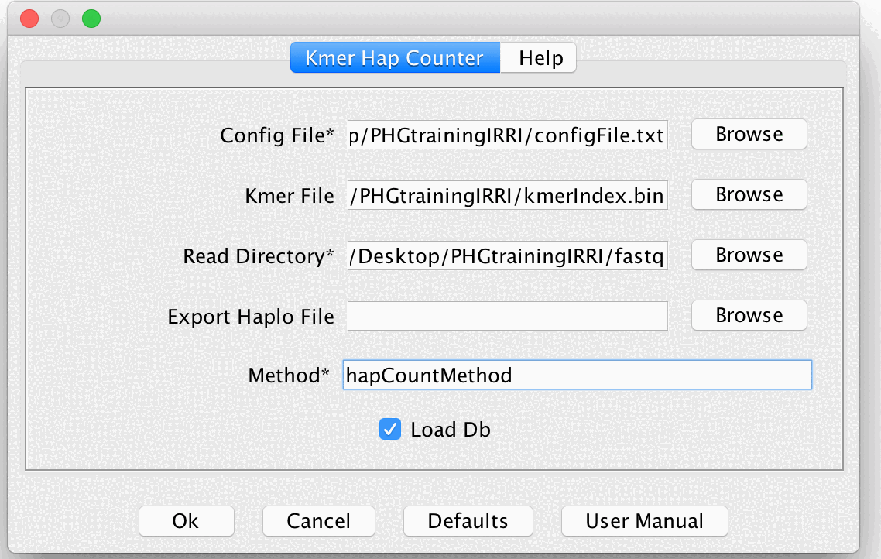
Task: Edit the hapCountMethod Method field
Action: 577,375
